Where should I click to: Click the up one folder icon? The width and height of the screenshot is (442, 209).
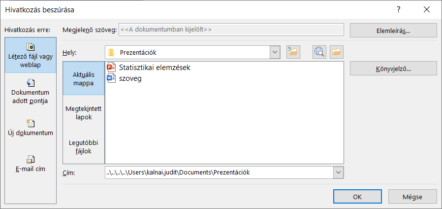click(x=293, y=52)
